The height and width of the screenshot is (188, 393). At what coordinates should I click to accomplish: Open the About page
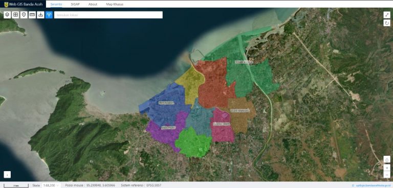tap(93, 4)
